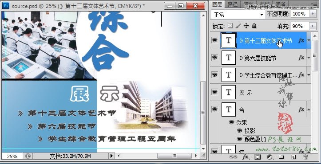Image resolution: width=321 pixels, height=164 pixels.
Task: Click the status bar preview icon beside 25%
Action: [x=28, y=156]
